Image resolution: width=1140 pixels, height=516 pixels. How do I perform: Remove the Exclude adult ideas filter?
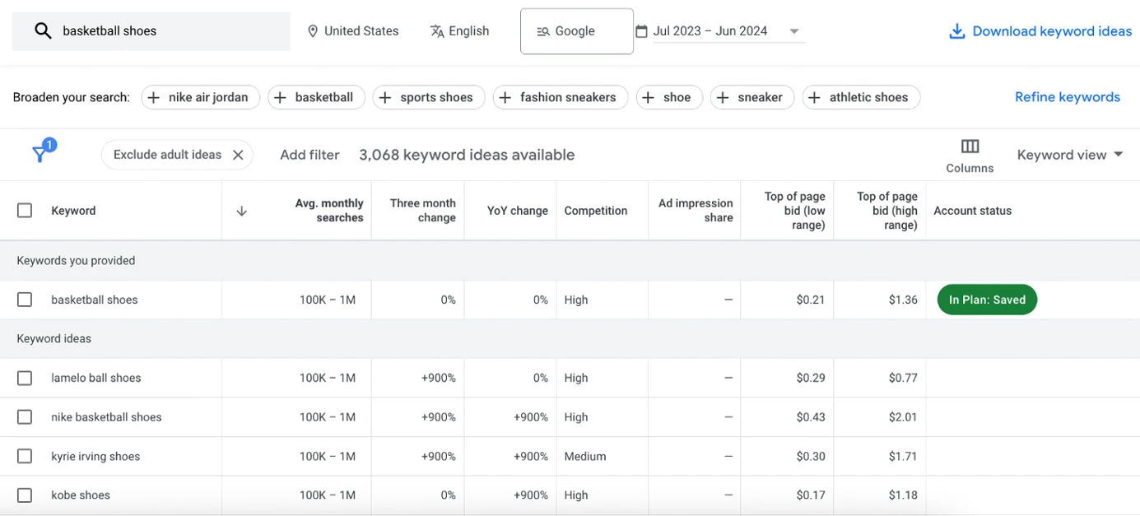(238, 155)
